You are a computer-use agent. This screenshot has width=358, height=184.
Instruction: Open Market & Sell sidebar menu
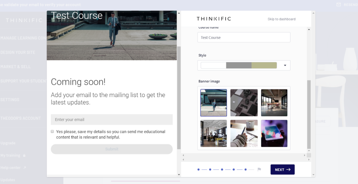coord(16,67)
